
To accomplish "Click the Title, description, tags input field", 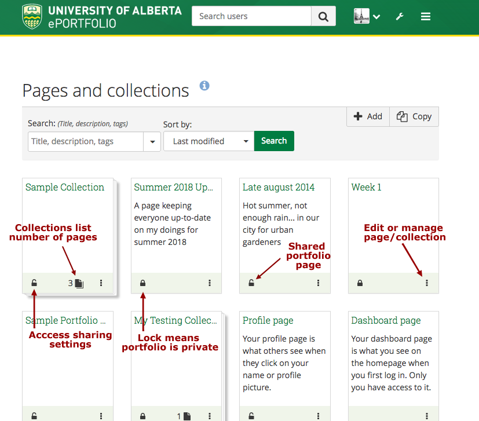I will pyautogui.click(x=86, y=141).
